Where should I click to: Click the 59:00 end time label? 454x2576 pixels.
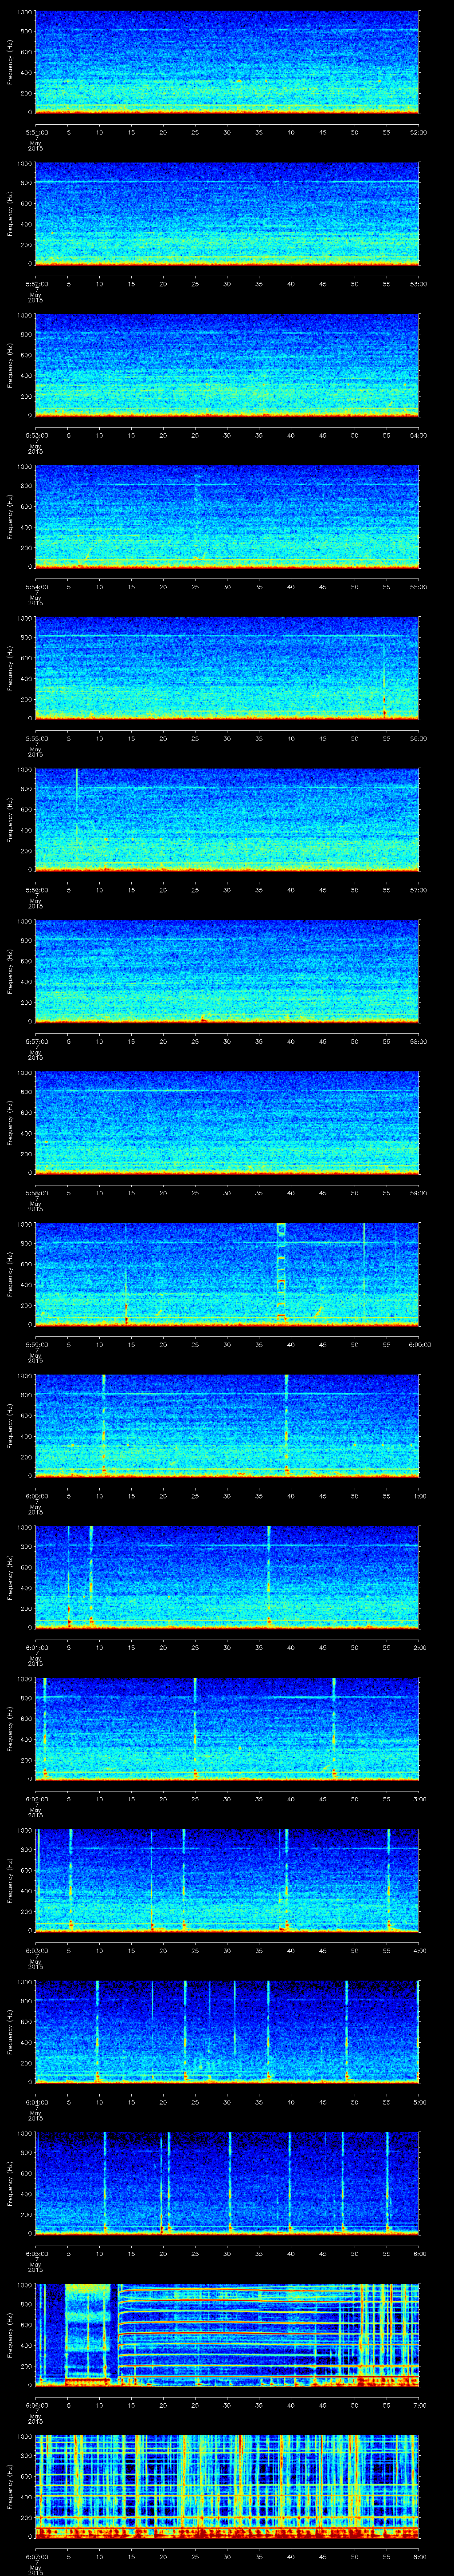(418, 1193)
